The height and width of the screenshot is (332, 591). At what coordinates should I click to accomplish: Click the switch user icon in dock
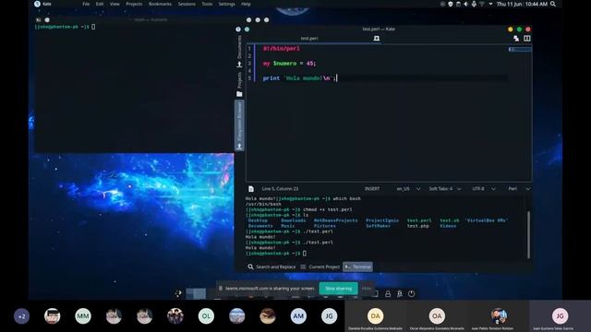pos(400,294)
